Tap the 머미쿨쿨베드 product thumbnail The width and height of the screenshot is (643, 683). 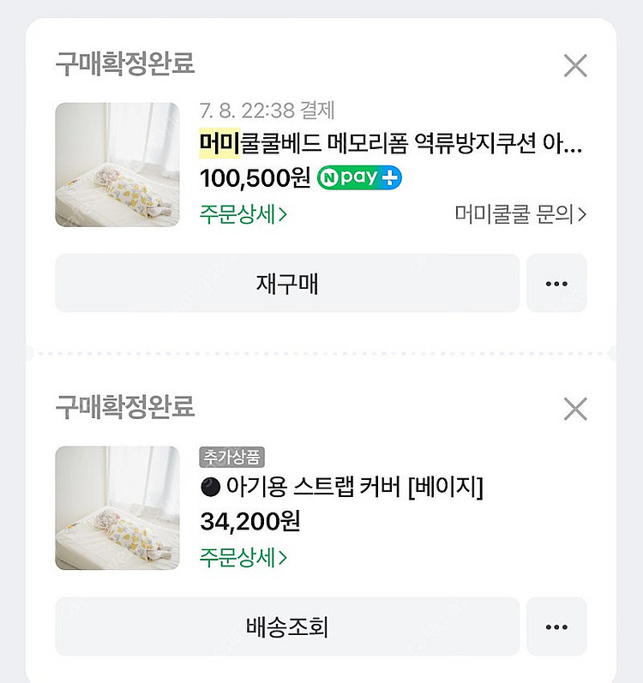[x=117, y=165]
